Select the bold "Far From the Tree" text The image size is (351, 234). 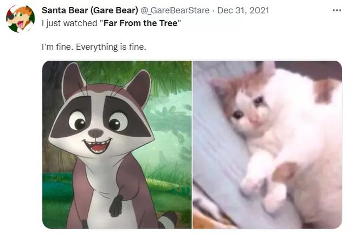point(140,23)
